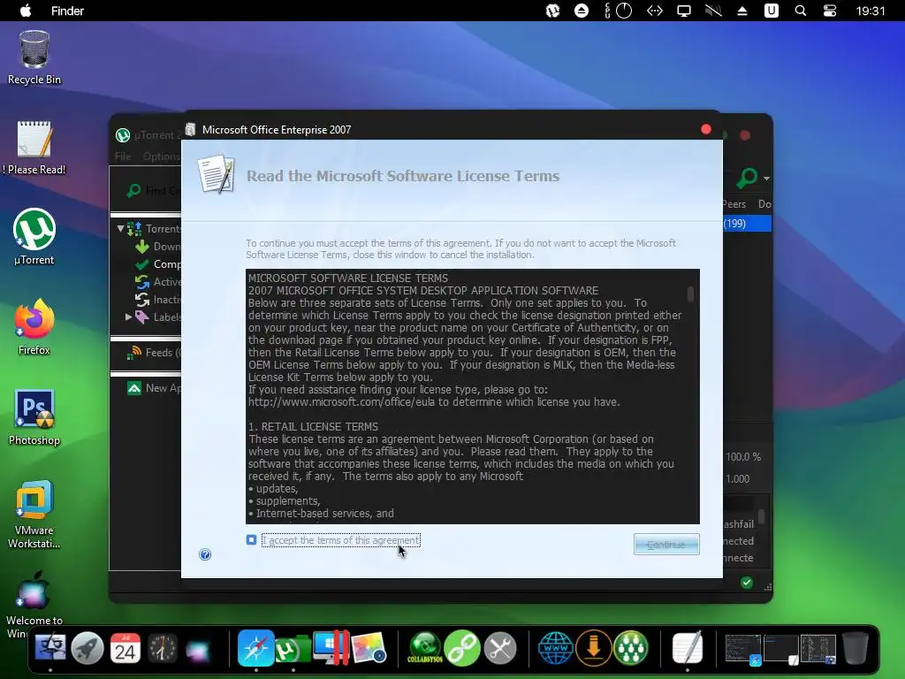Launch µTorrent from the desktop
Viewport: 905px width, 679px height.
click(x=34, y=237)
